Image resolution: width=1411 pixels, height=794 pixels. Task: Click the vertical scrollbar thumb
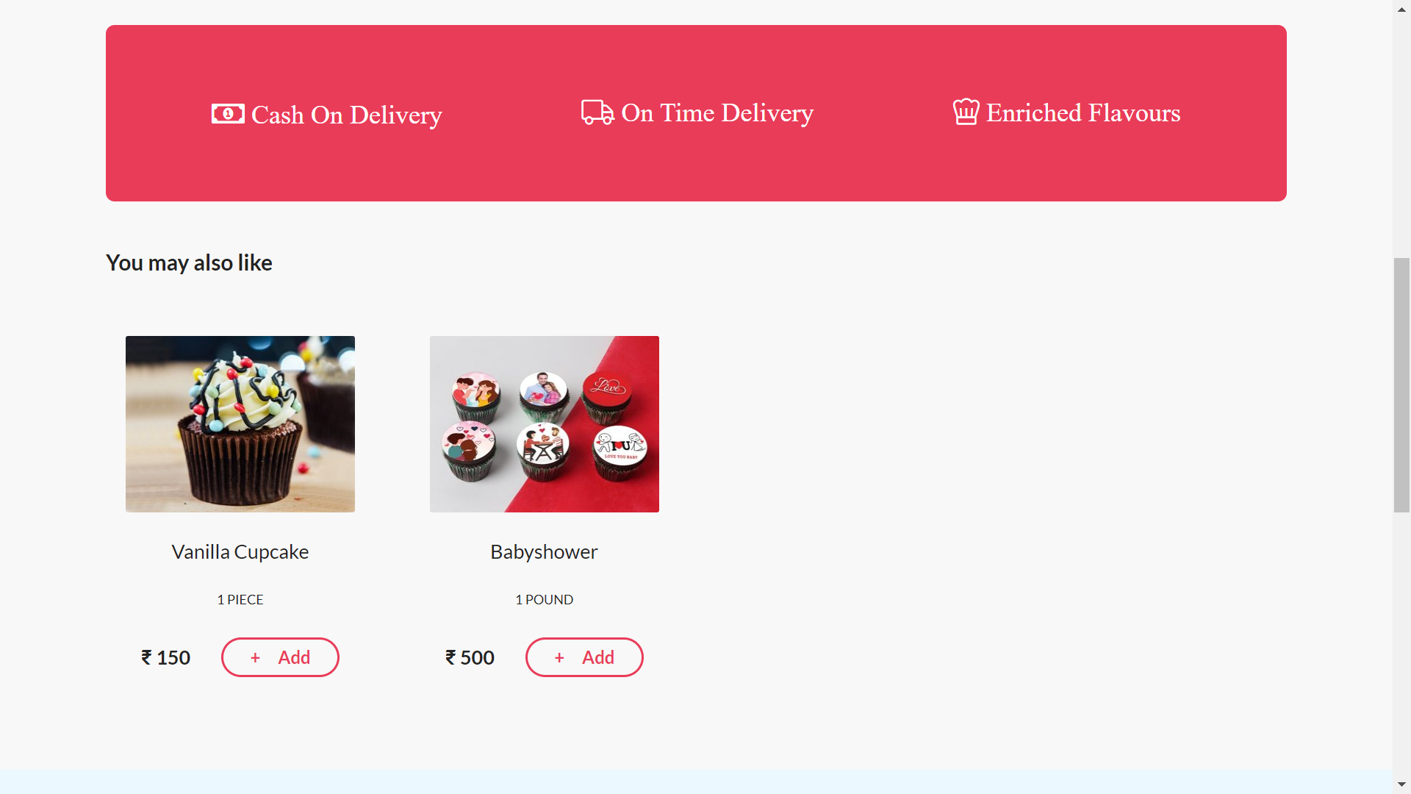click(1401, 385)
